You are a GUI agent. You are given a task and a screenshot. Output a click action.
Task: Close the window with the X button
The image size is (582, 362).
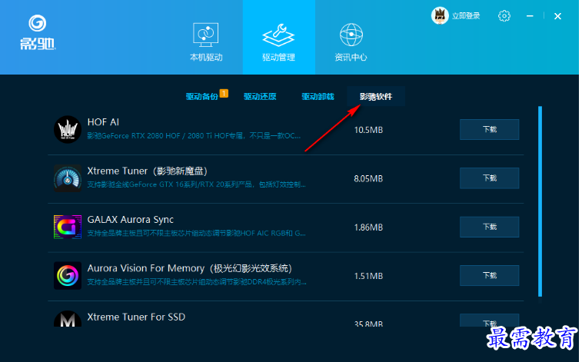[557, 16]
